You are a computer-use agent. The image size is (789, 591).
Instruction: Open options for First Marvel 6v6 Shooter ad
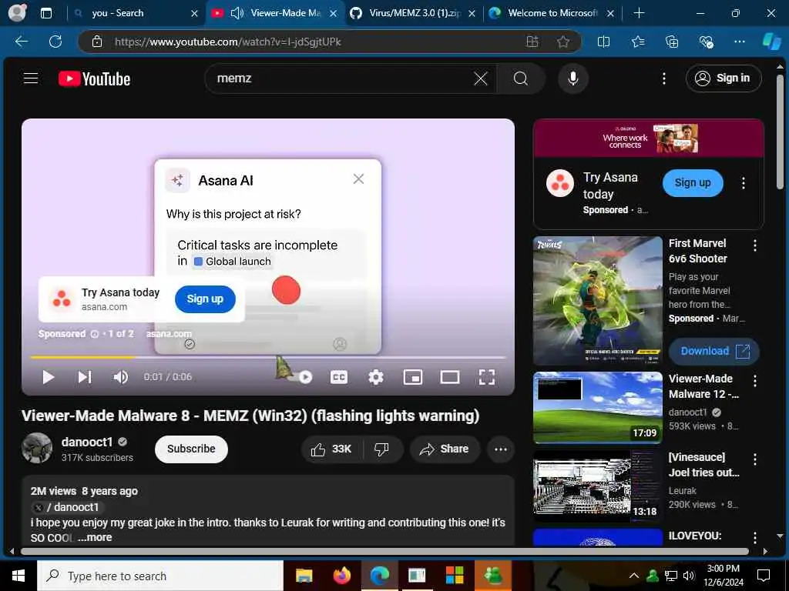754,245
